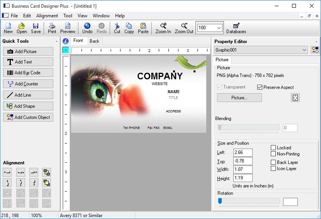This screenshot has height=219, width=321.
Task: Enable the Locked checkbox
Action: tap(273, 147)
